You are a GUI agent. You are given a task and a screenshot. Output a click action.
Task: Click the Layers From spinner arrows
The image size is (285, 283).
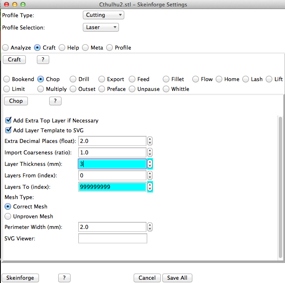(x=150, y=175)
